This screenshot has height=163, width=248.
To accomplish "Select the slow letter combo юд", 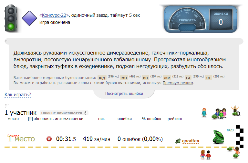I will [x=102, y=77].
